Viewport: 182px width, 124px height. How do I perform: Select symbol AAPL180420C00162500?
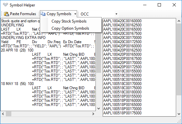pos(122,25)
